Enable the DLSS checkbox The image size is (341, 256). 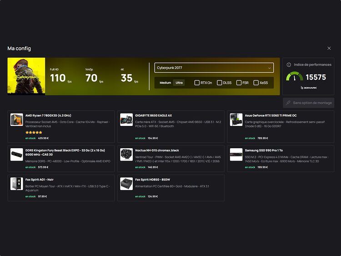[220, 83]
